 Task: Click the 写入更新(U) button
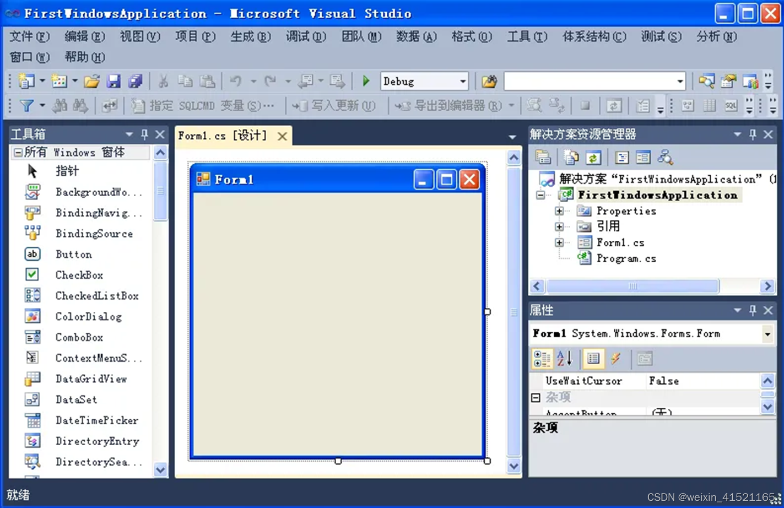pyautogui.click(x=334, y=105)
